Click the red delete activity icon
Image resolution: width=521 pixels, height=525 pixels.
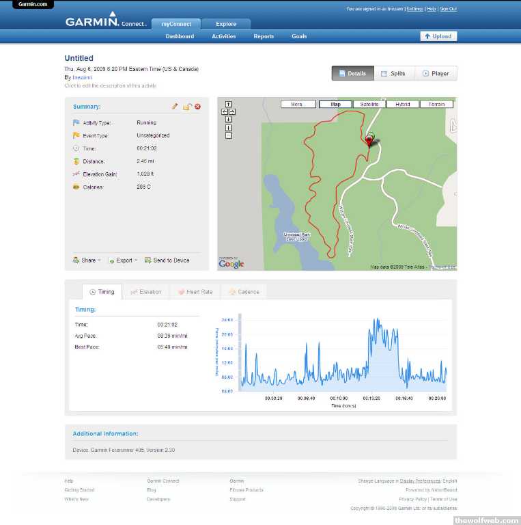pyautogui.click(x=197, y=107)
